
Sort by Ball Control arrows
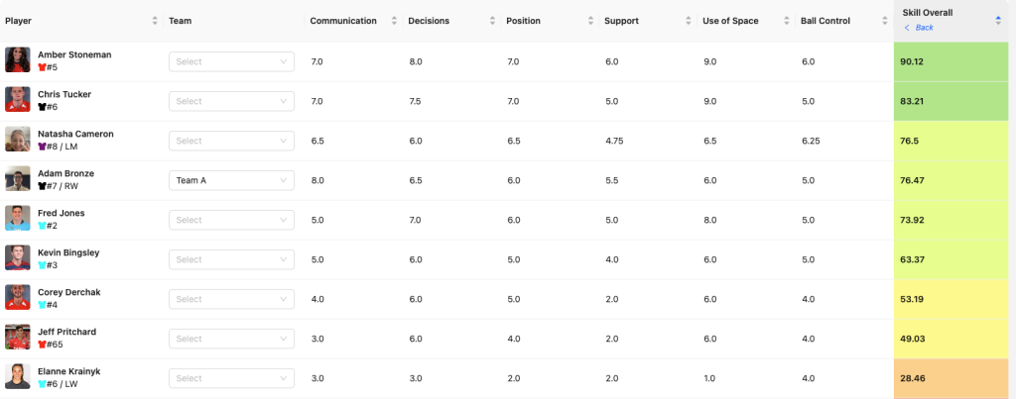click(884, 21)
